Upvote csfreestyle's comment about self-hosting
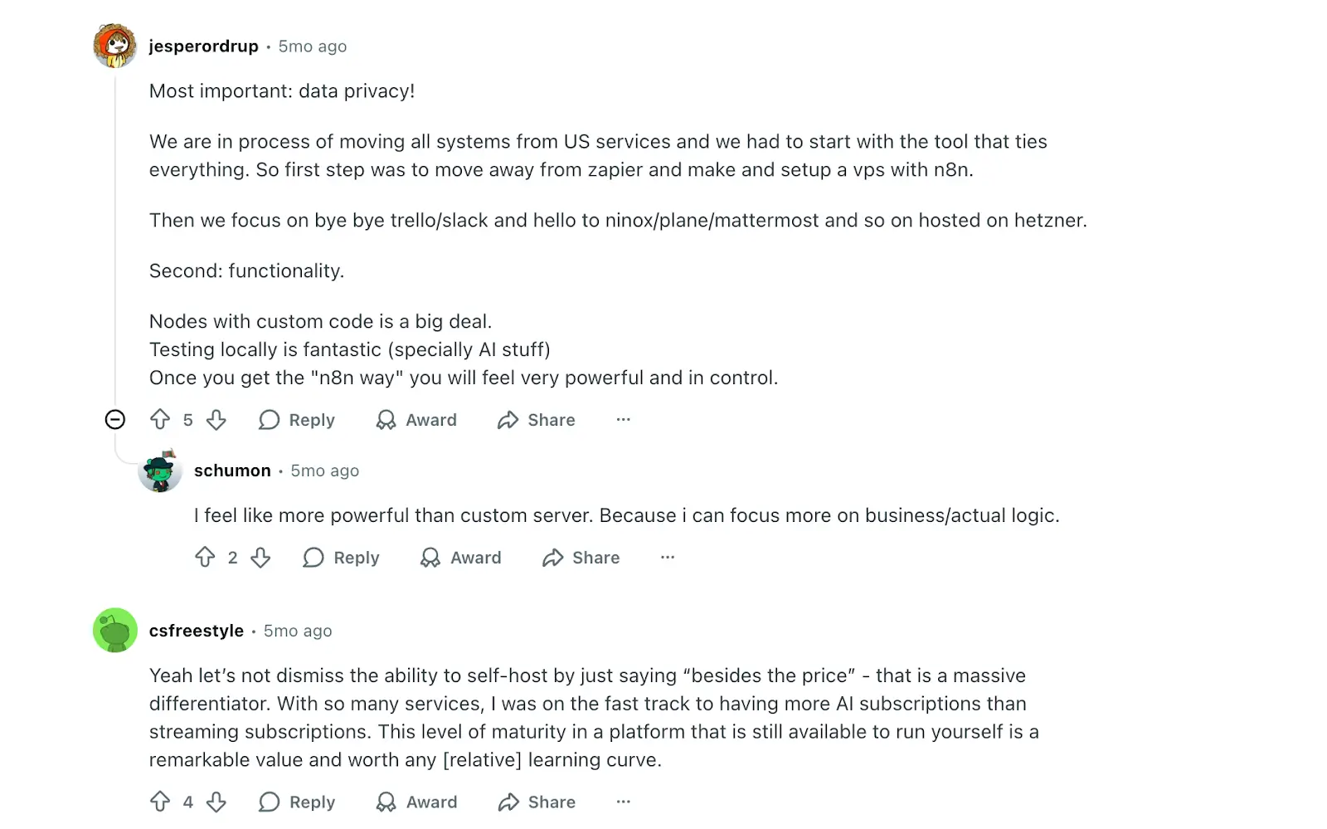 163,802
